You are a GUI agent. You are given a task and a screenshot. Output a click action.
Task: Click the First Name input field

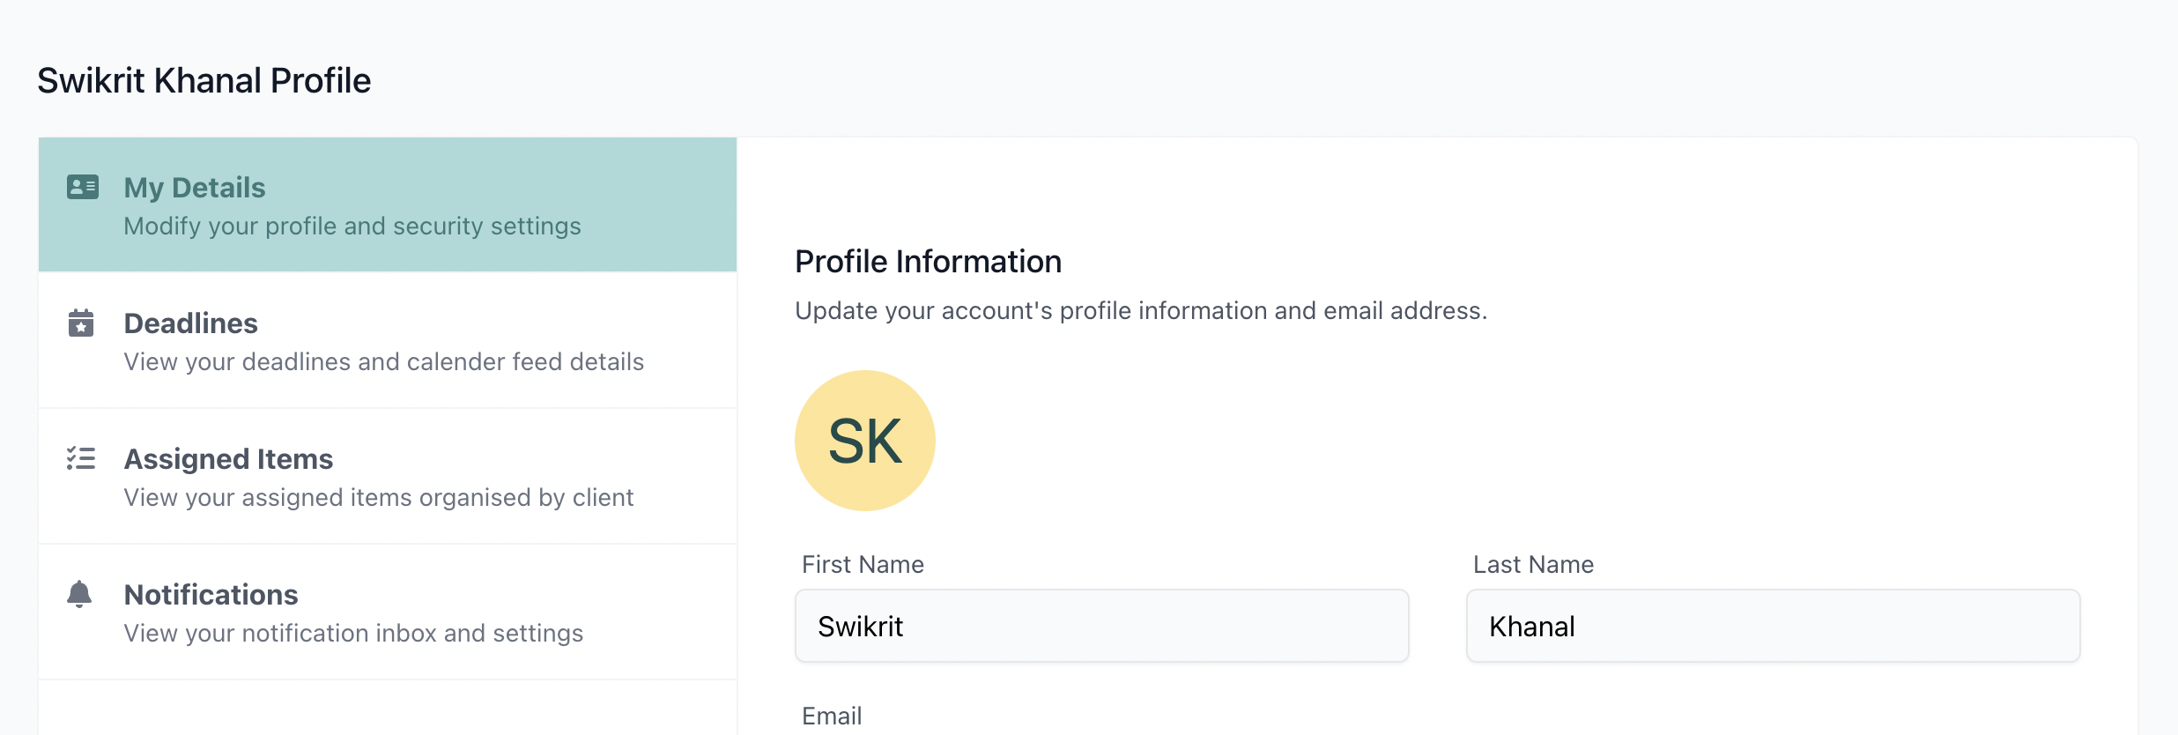1102,626
